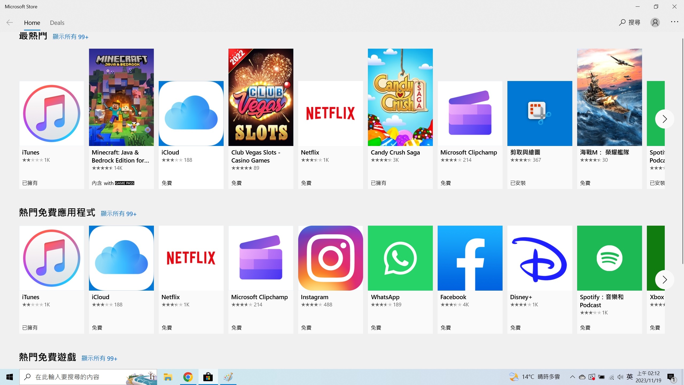Open the Candy Crush Saga tile
The height and width of the screenshot is (385, 684).
(400, 97)
